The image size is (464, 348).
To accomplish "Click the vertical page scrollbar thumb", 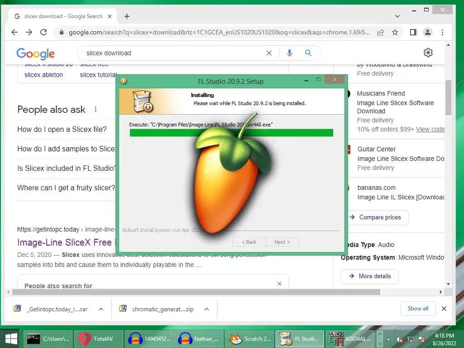I will click(448, 97).
